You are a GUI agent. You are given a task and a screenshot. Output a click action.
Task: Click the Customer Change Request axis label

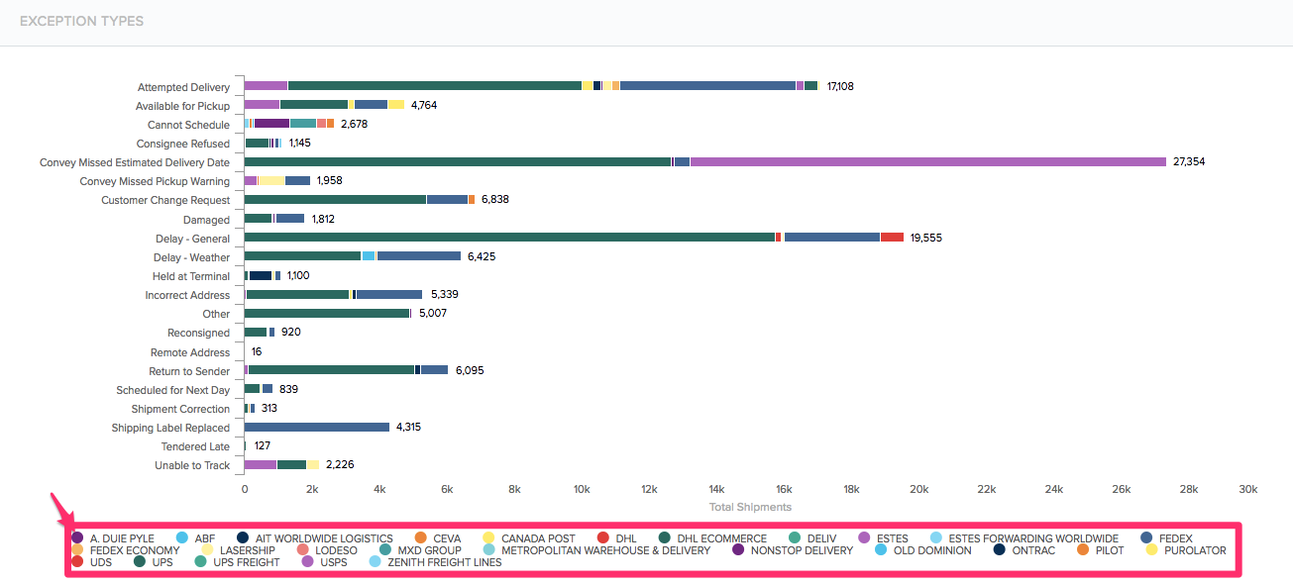165,200
